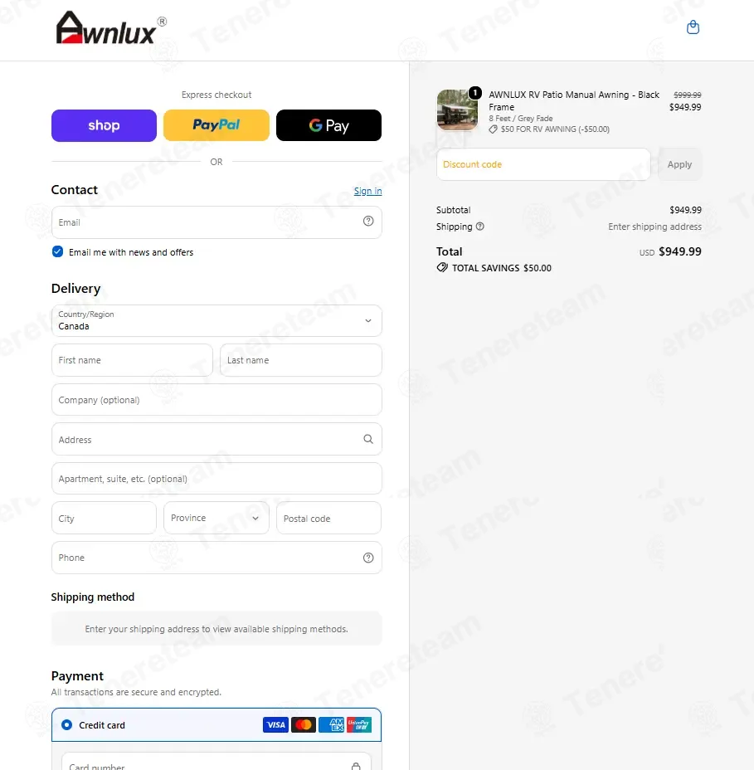This screenshot has width=754, height=770.
Task: Open the Country/Region dropdown
Action: 216,320
